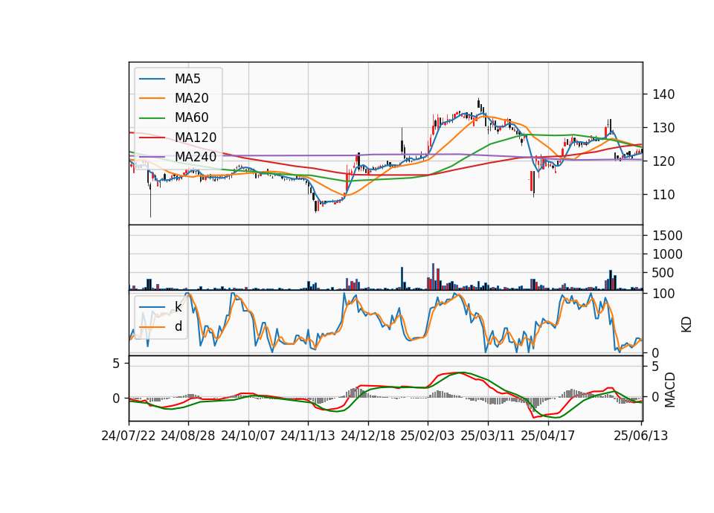
Task: Click the 24/08/28 date label
Action: tap(188, 436)
